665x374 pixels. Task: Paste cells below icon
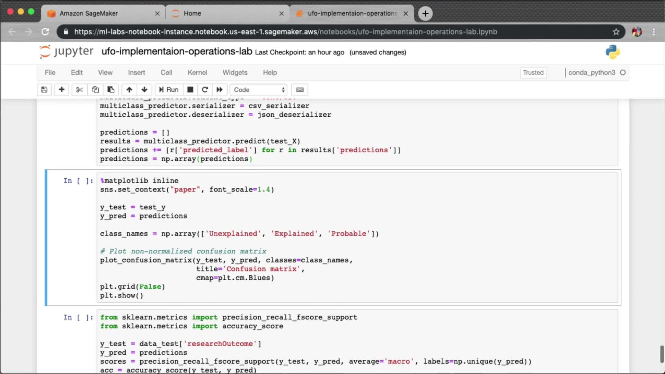coord(111,90)
